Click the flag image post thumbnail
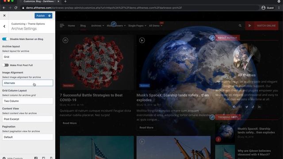Image resolution: width=283 pixels, height=159 pixels. coord(97,148)
